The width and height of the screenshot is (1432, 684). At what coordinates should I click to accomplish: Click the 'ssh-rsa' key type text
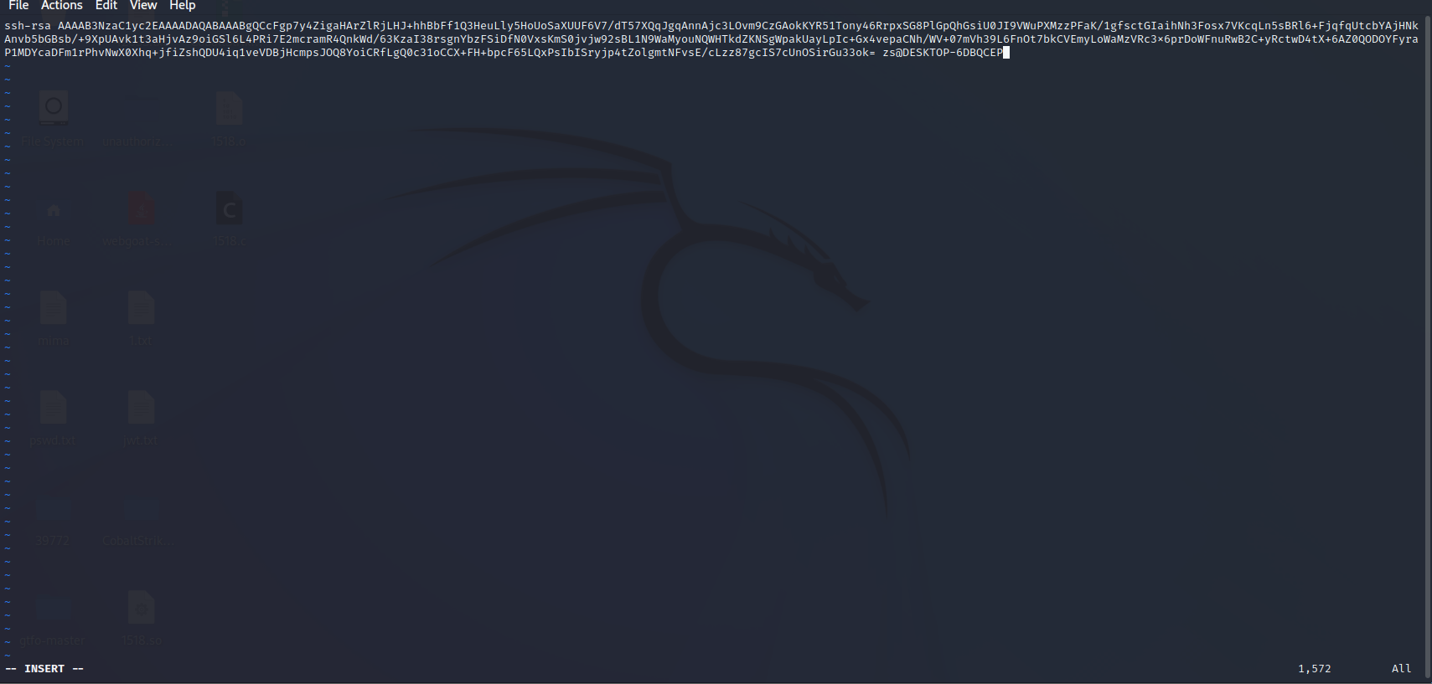[28, 26]
